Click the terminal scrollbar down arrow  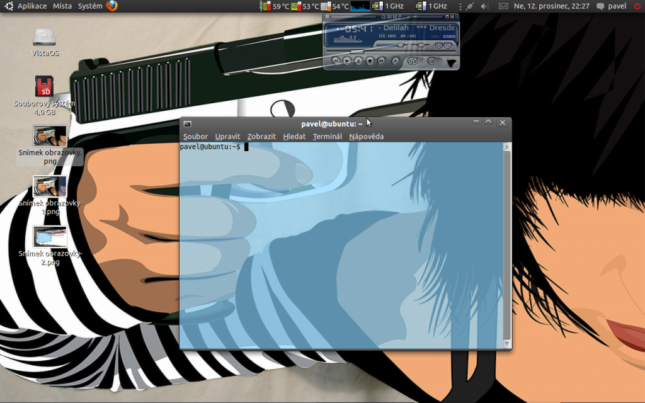click(x=507, y=344)
